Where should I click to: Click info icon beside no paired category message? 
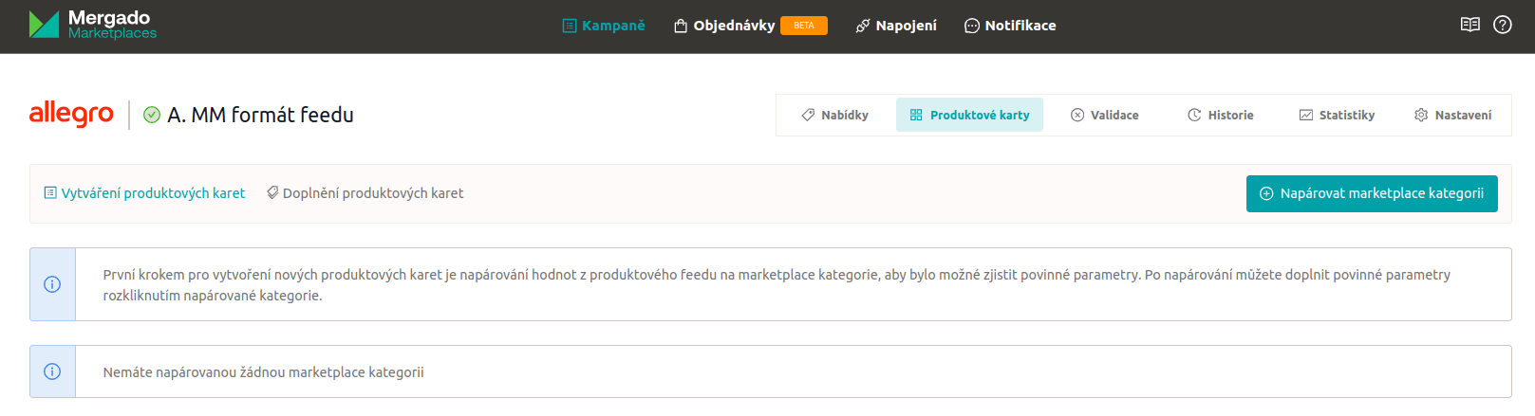pos(52,371)
